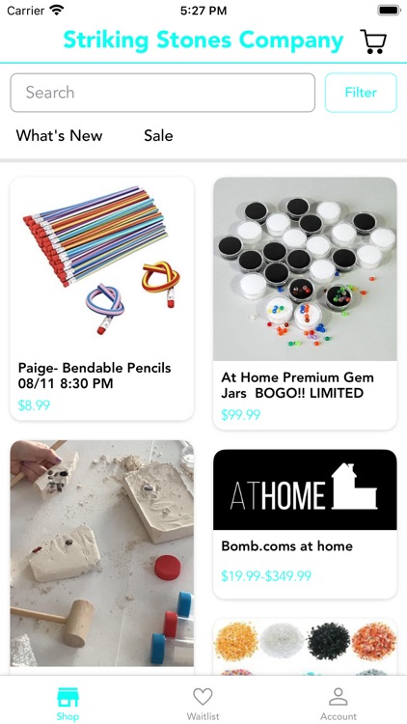The image size is (407, 724).
Task: Open the gem jars product photo
Action: coord(305,269)
